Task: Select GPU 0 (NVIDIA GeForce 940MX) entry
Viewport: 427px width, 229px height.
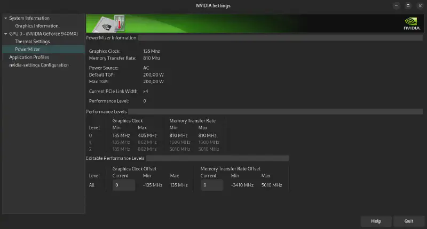Action: click(x=45, y=34)
